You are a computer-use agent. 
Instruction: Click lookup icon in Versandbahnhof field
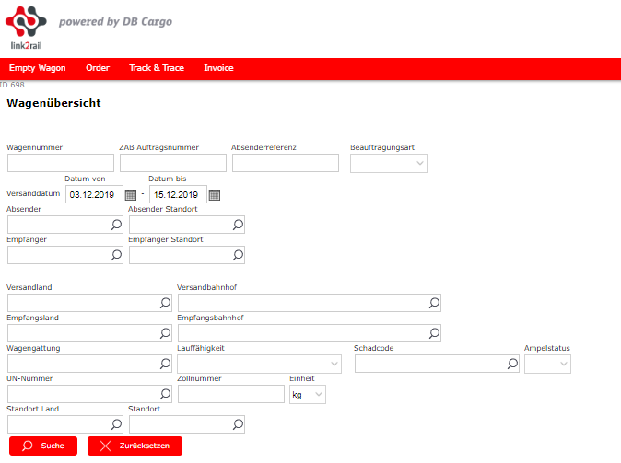tap(435, 303)
